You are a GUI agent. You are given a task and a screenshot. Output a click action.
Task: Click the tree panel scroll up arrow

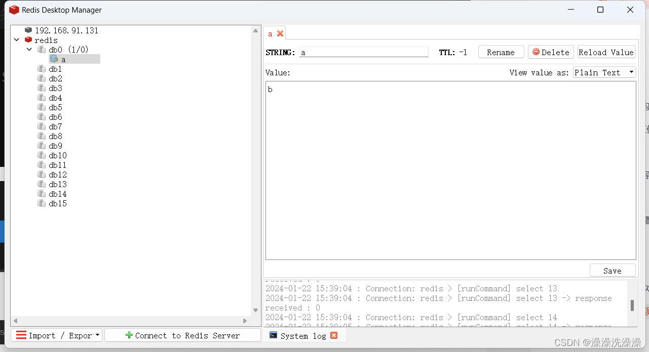coord(256,31)
